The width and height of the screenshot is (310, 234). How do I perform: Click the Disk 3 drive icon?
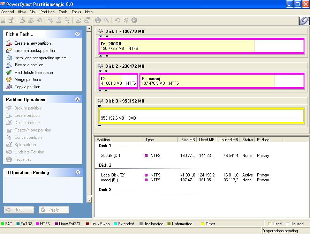point(100,101)
